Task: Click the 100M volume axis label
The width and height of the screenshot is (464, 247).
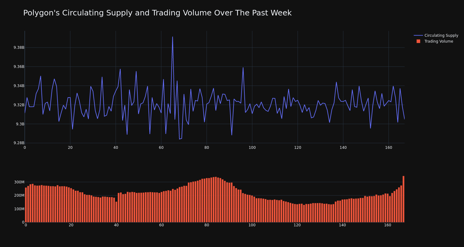Action: (x=19, y=209)
